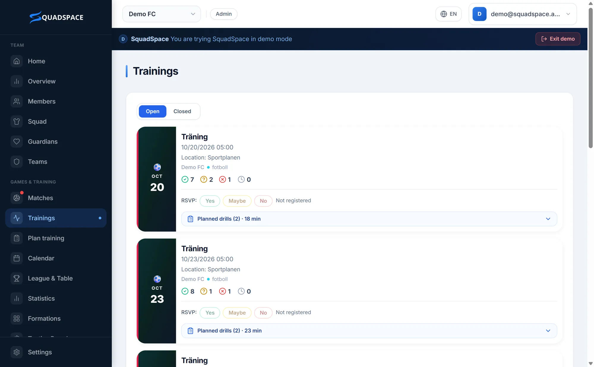Click the Guardians heart icon
The height and width of the screenshot is (367, 594).
pyautogui.click(x=17, y=141)
